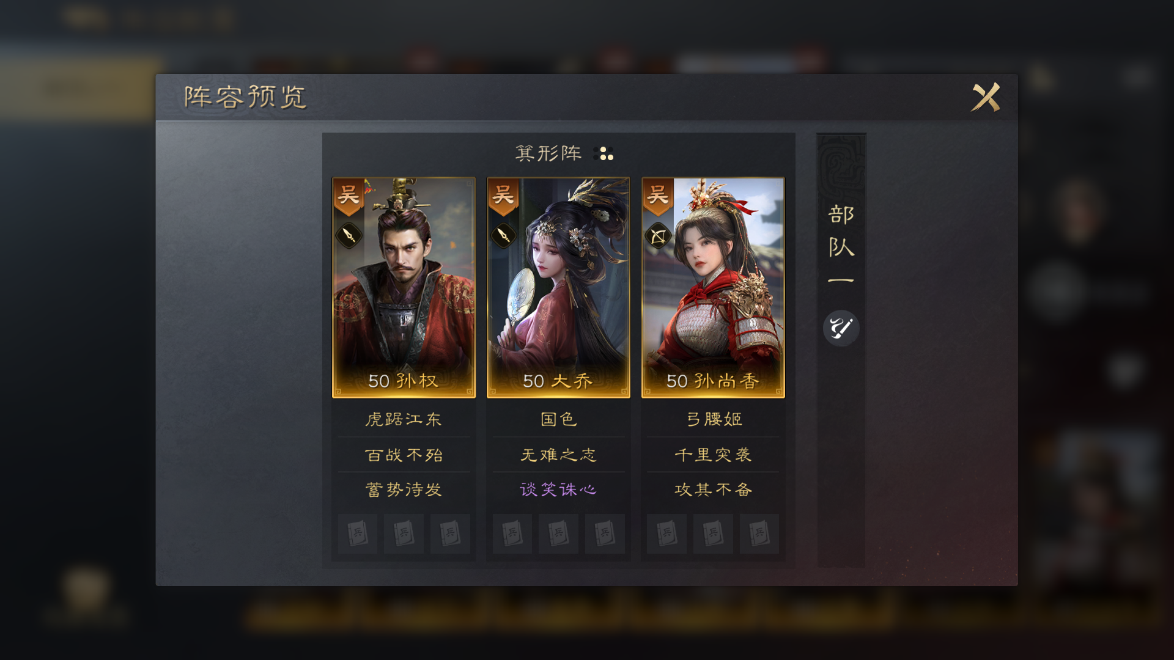Select the 50 孙尚香 hero card
Screen dimensions: 1174x660
713,288
